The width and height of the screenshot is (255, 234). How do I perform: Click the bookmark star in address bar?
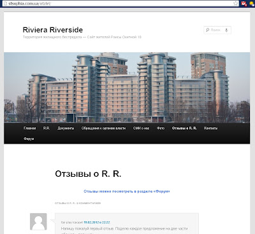click(235, 3)
